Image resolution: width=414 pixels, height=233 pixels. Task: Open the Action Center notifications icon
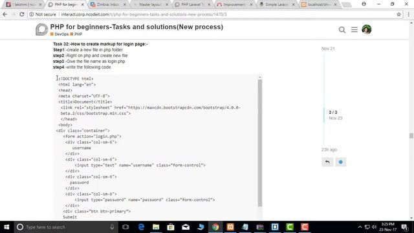click(404, 227)
